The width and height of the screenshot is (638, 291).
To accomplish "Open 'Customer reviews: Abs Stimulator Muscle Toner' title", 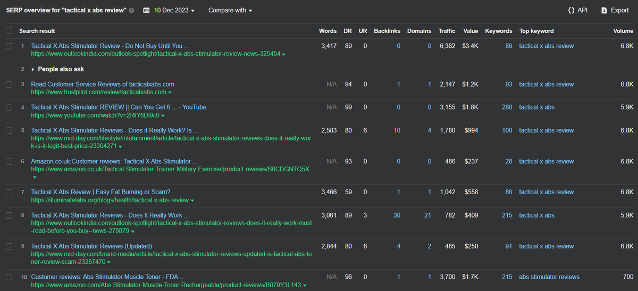I will 108,277.
